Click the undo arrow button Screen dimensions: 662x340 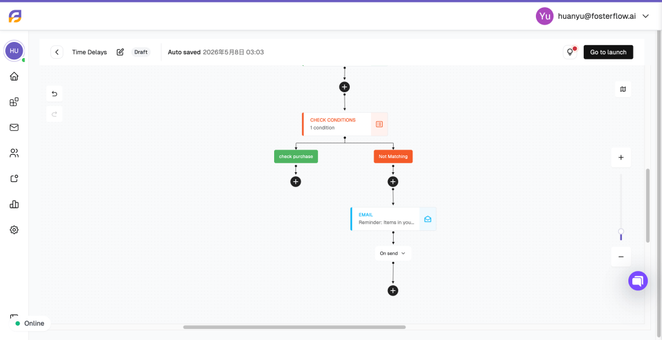tap(54, 94)
